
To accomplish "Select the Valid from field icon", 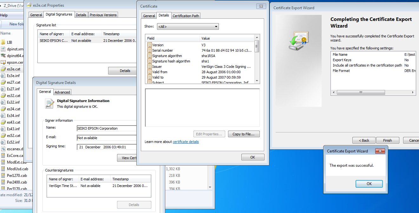I will tap(150, 72).
